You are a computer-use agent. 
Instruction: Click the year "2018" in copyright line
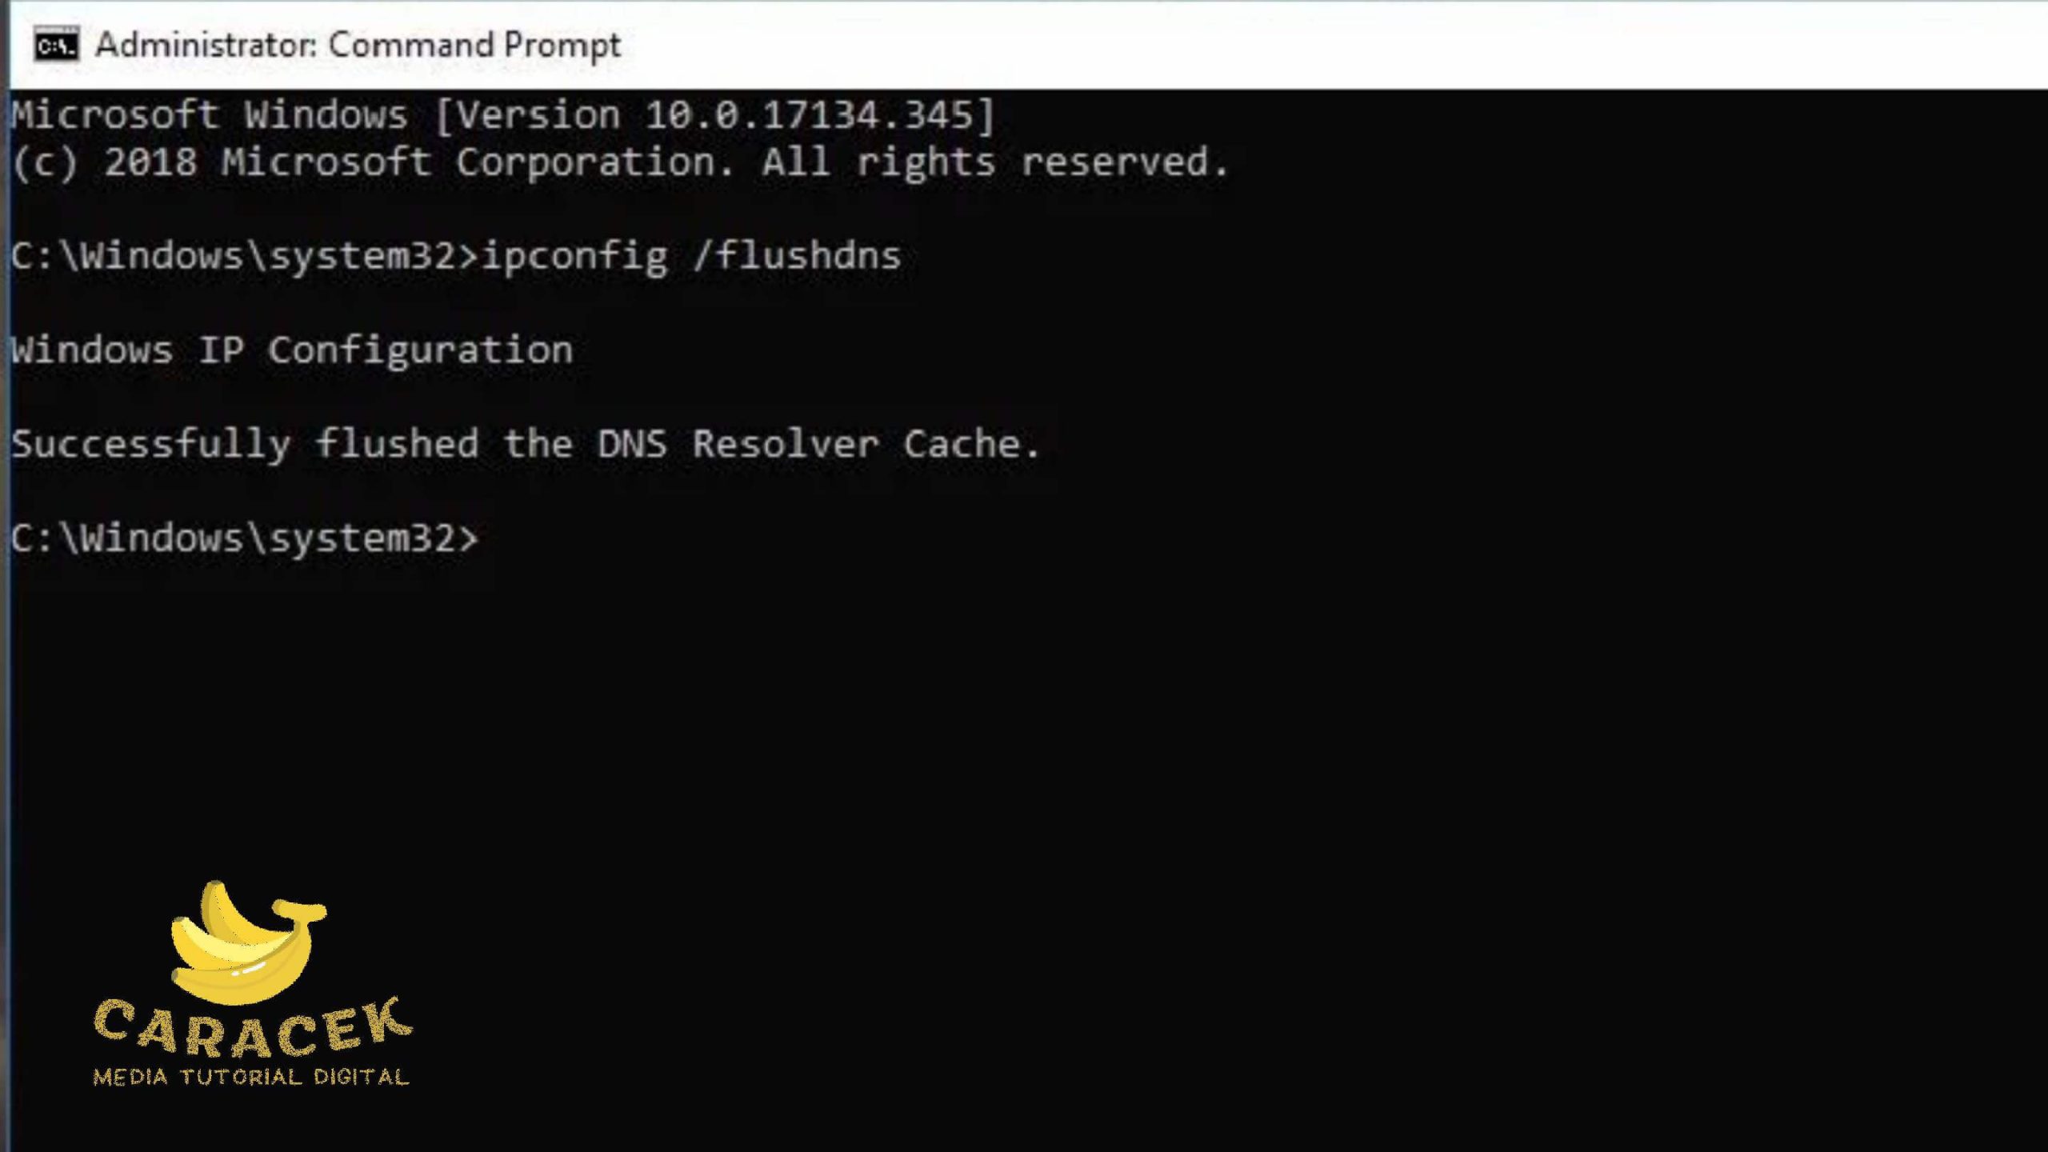click(150, 162)
